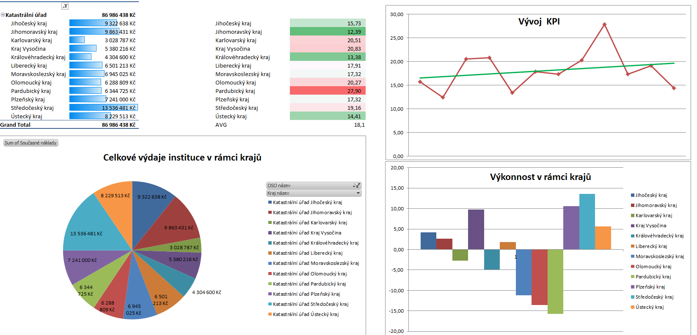697x335 pixels.
Task: Open the filter dropdown above the Katastrální úřad pivot table
Action: pos(65,6)
